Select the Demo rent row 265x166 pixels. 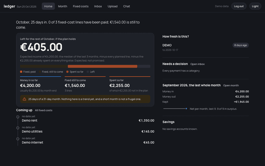tap(85, 119)
